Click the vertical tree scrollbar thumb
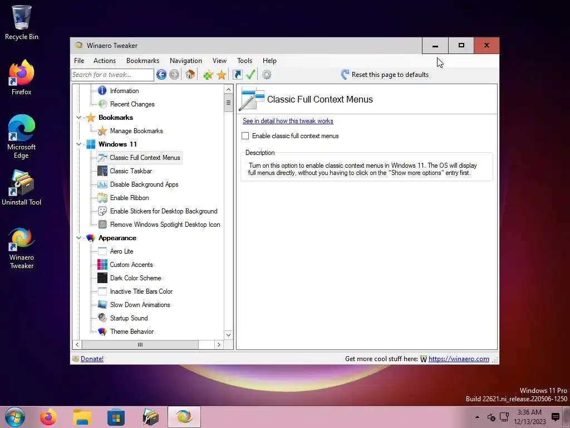 tap(228, 103)
